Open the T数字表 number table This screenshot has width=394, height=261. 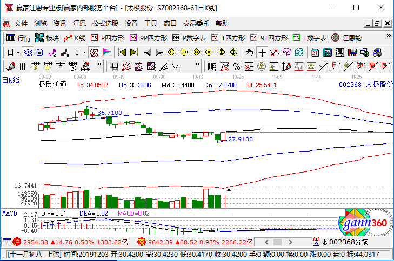click(310, 38)
